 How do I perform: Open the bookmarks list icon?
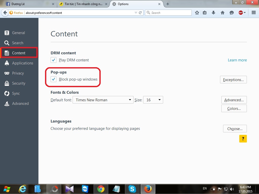(205, 13)
